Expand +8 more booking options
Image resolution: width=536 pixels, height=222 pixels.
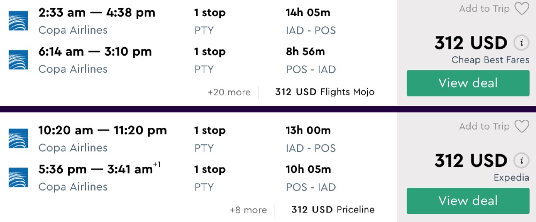click(248, 210)
